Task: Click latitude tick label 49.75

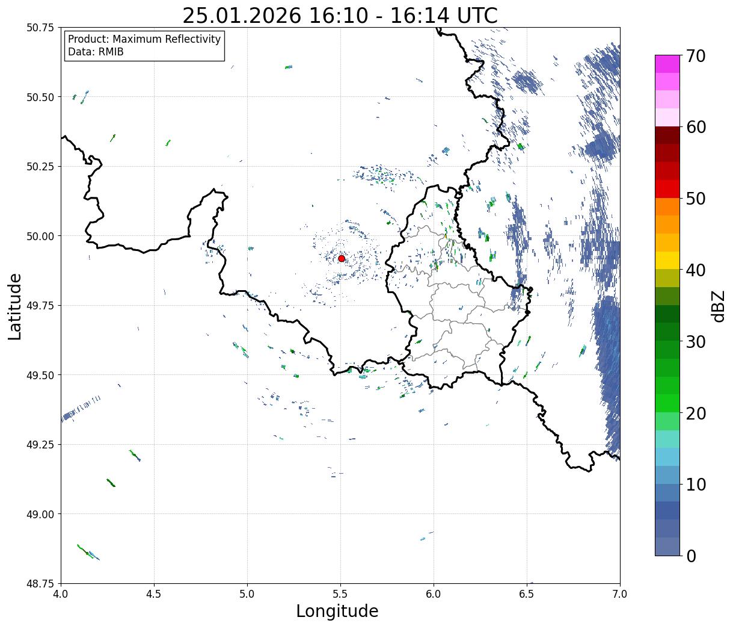Action: [x=40, y=306]
